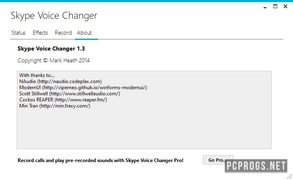Switch to the Status tab

tap(18, 33)
